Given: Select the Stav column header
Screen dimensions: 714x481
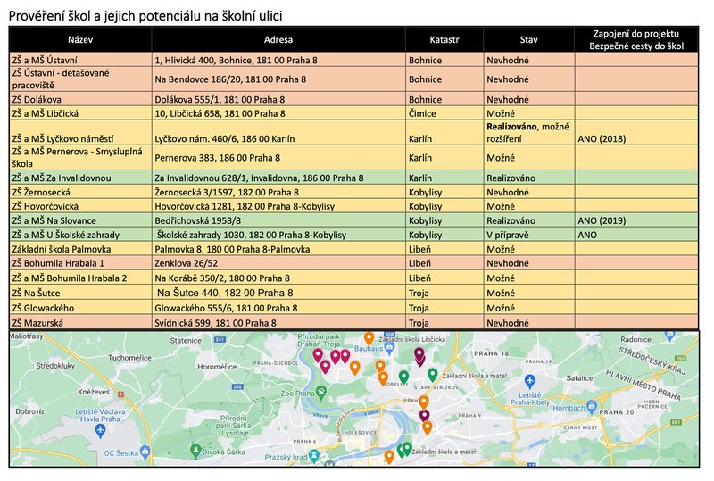Looking at the screenshot, I should click(x=529, y=40).
